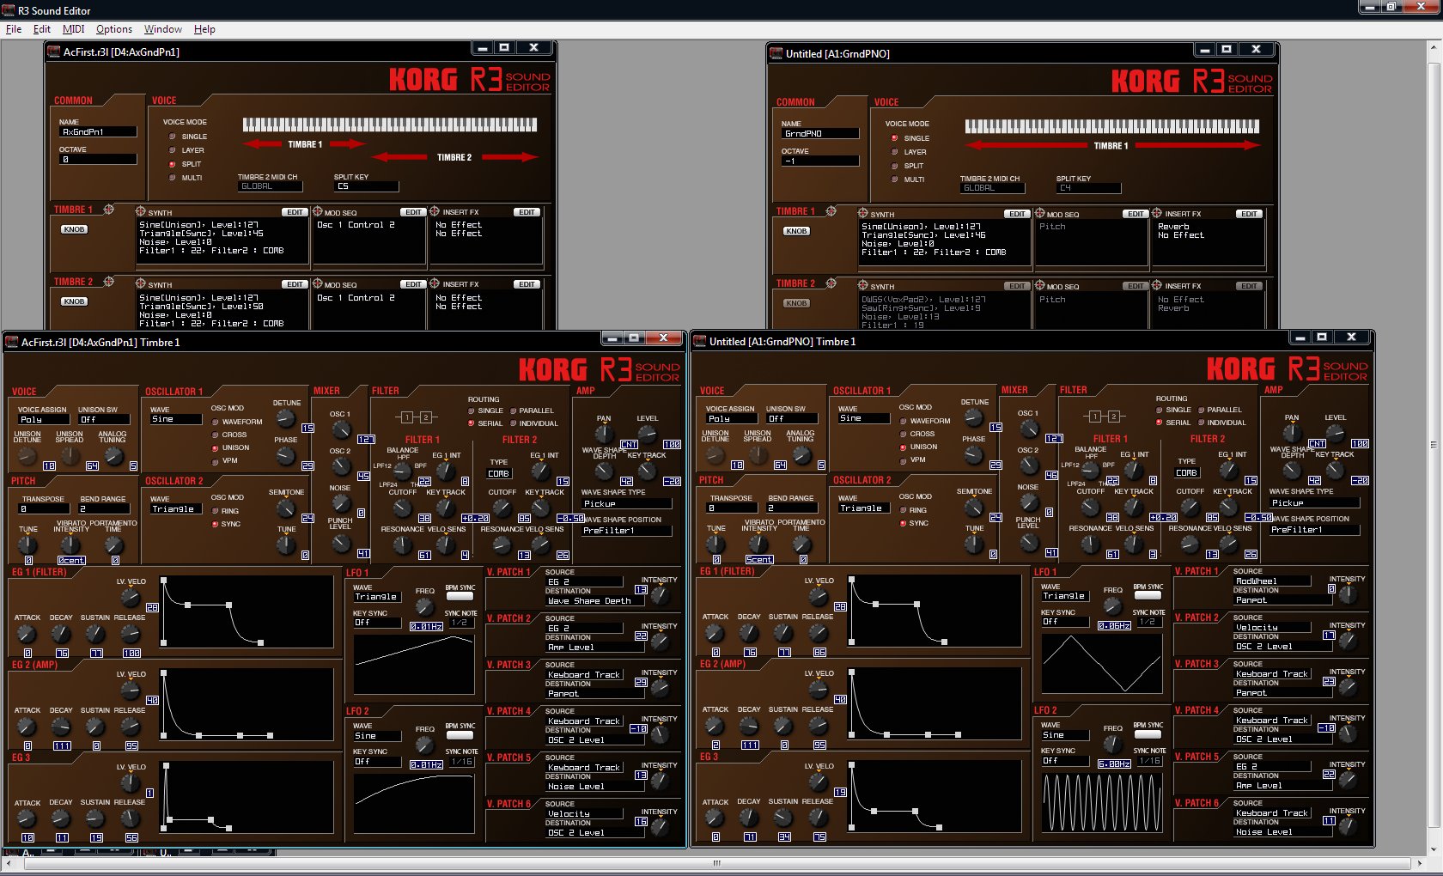The image size is (1443, 876).
Task: Open the Edit menu
Action: 42,29
